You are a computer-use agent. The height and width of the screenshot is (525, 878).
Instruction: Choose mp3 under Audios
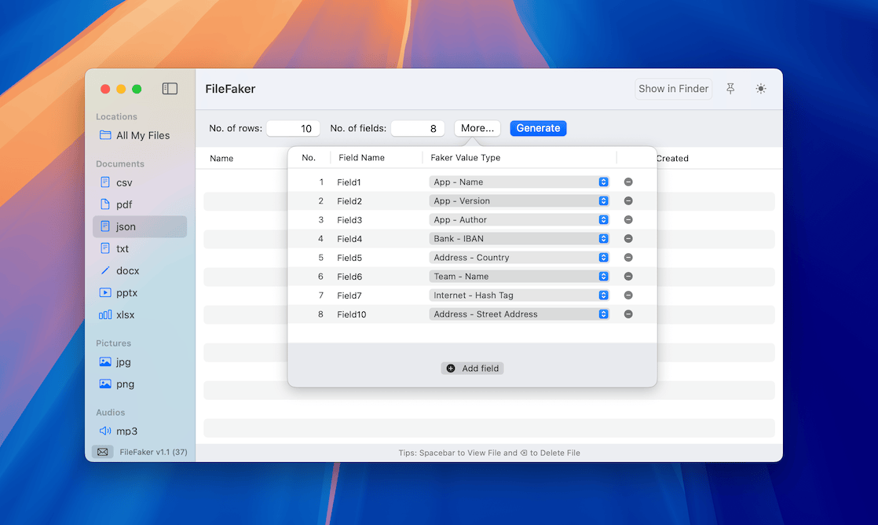(x=140, y=431)
